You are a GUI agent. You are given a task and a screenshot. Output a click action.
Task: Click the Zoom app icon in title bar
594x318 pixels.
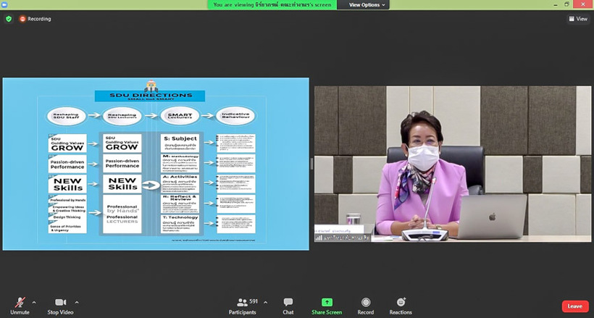coord(4,4)
